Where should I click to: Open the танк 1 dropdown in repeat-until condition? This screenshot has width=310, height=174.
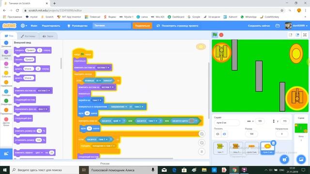153,121
